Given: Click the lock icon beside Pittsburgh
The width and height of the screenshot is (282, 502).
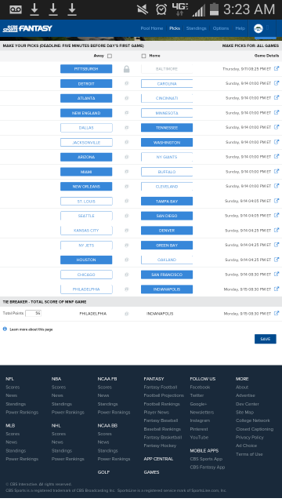Looking at the screenshot, I should (x=127, y=69).
